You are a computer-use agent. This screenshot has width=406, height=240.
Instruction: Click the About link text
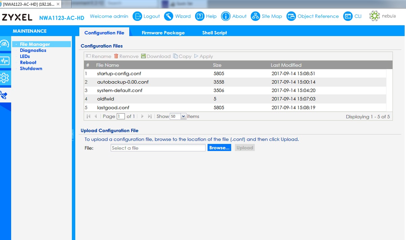pos(239,16)
